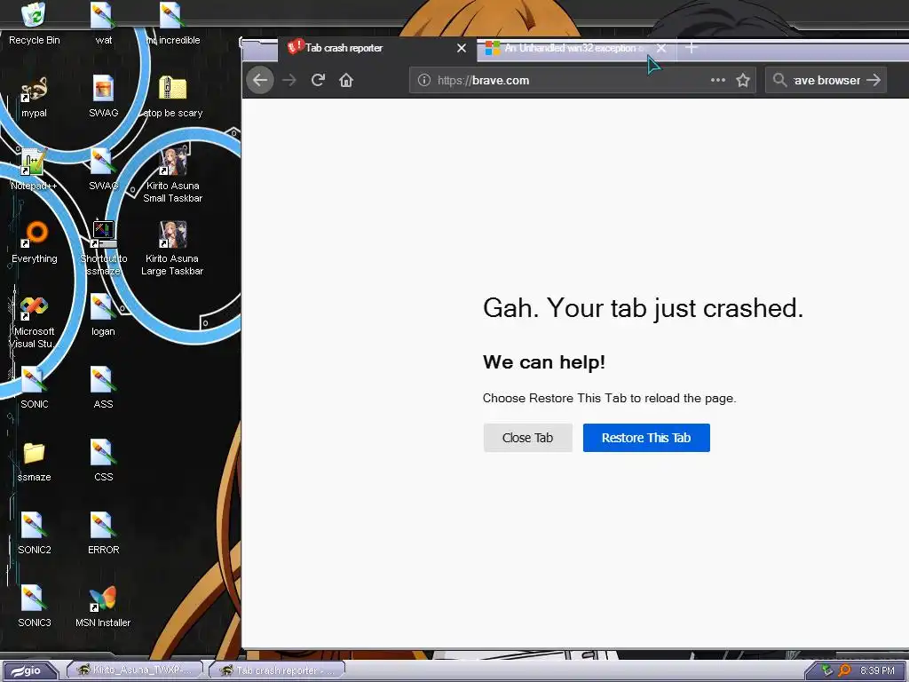The width and height of the screenshot is (909, 682).
Task: Click the 8:39 PM clock
Action: [877, 670]
